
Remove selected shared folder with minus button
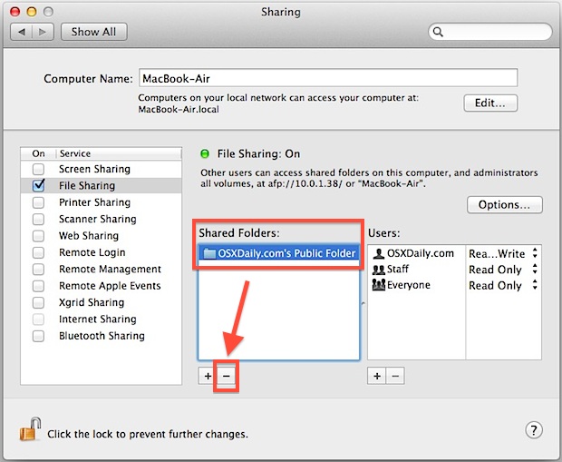pyautogui.click(x=227, y=376)
